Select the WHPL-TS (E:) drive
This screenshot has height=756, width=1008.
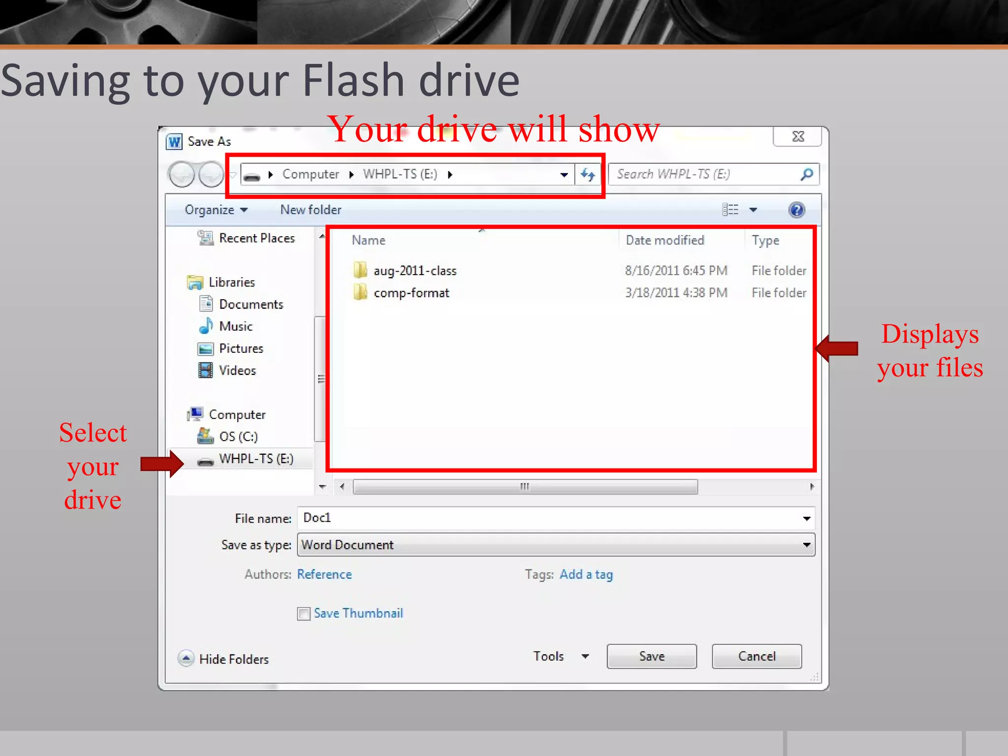click(245, 459)
